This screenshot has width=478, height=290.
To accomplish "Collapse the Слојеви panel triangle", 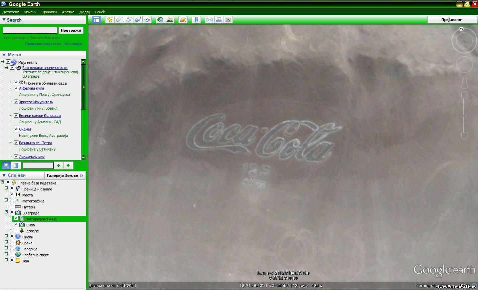I will coord(4,175).
